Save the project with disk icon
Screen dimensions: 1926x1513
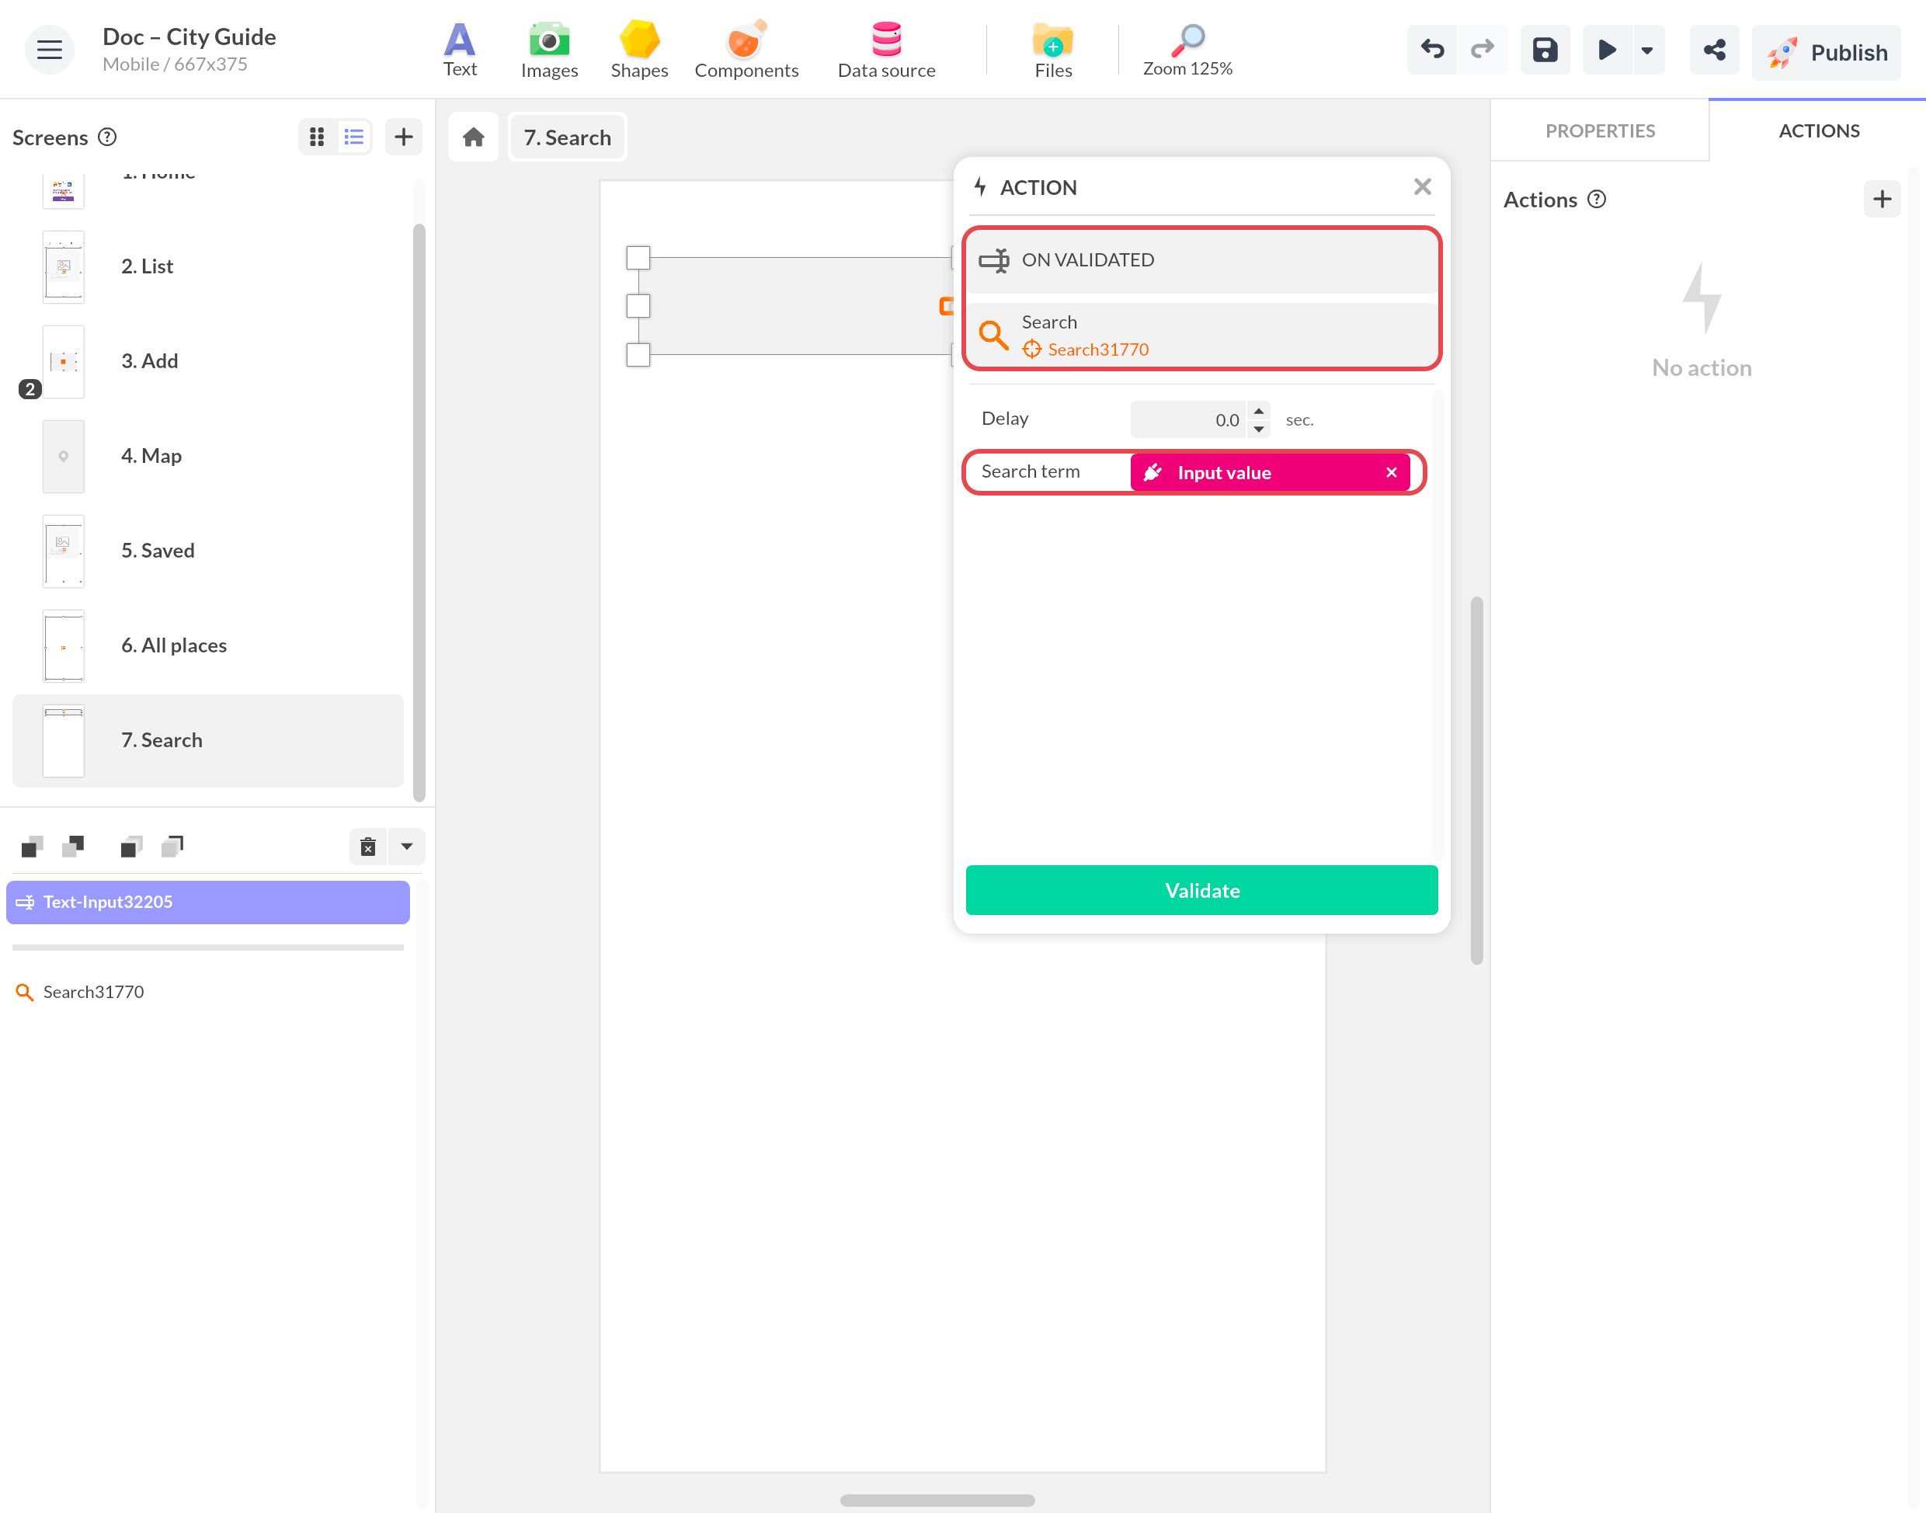click(1545, 50)
